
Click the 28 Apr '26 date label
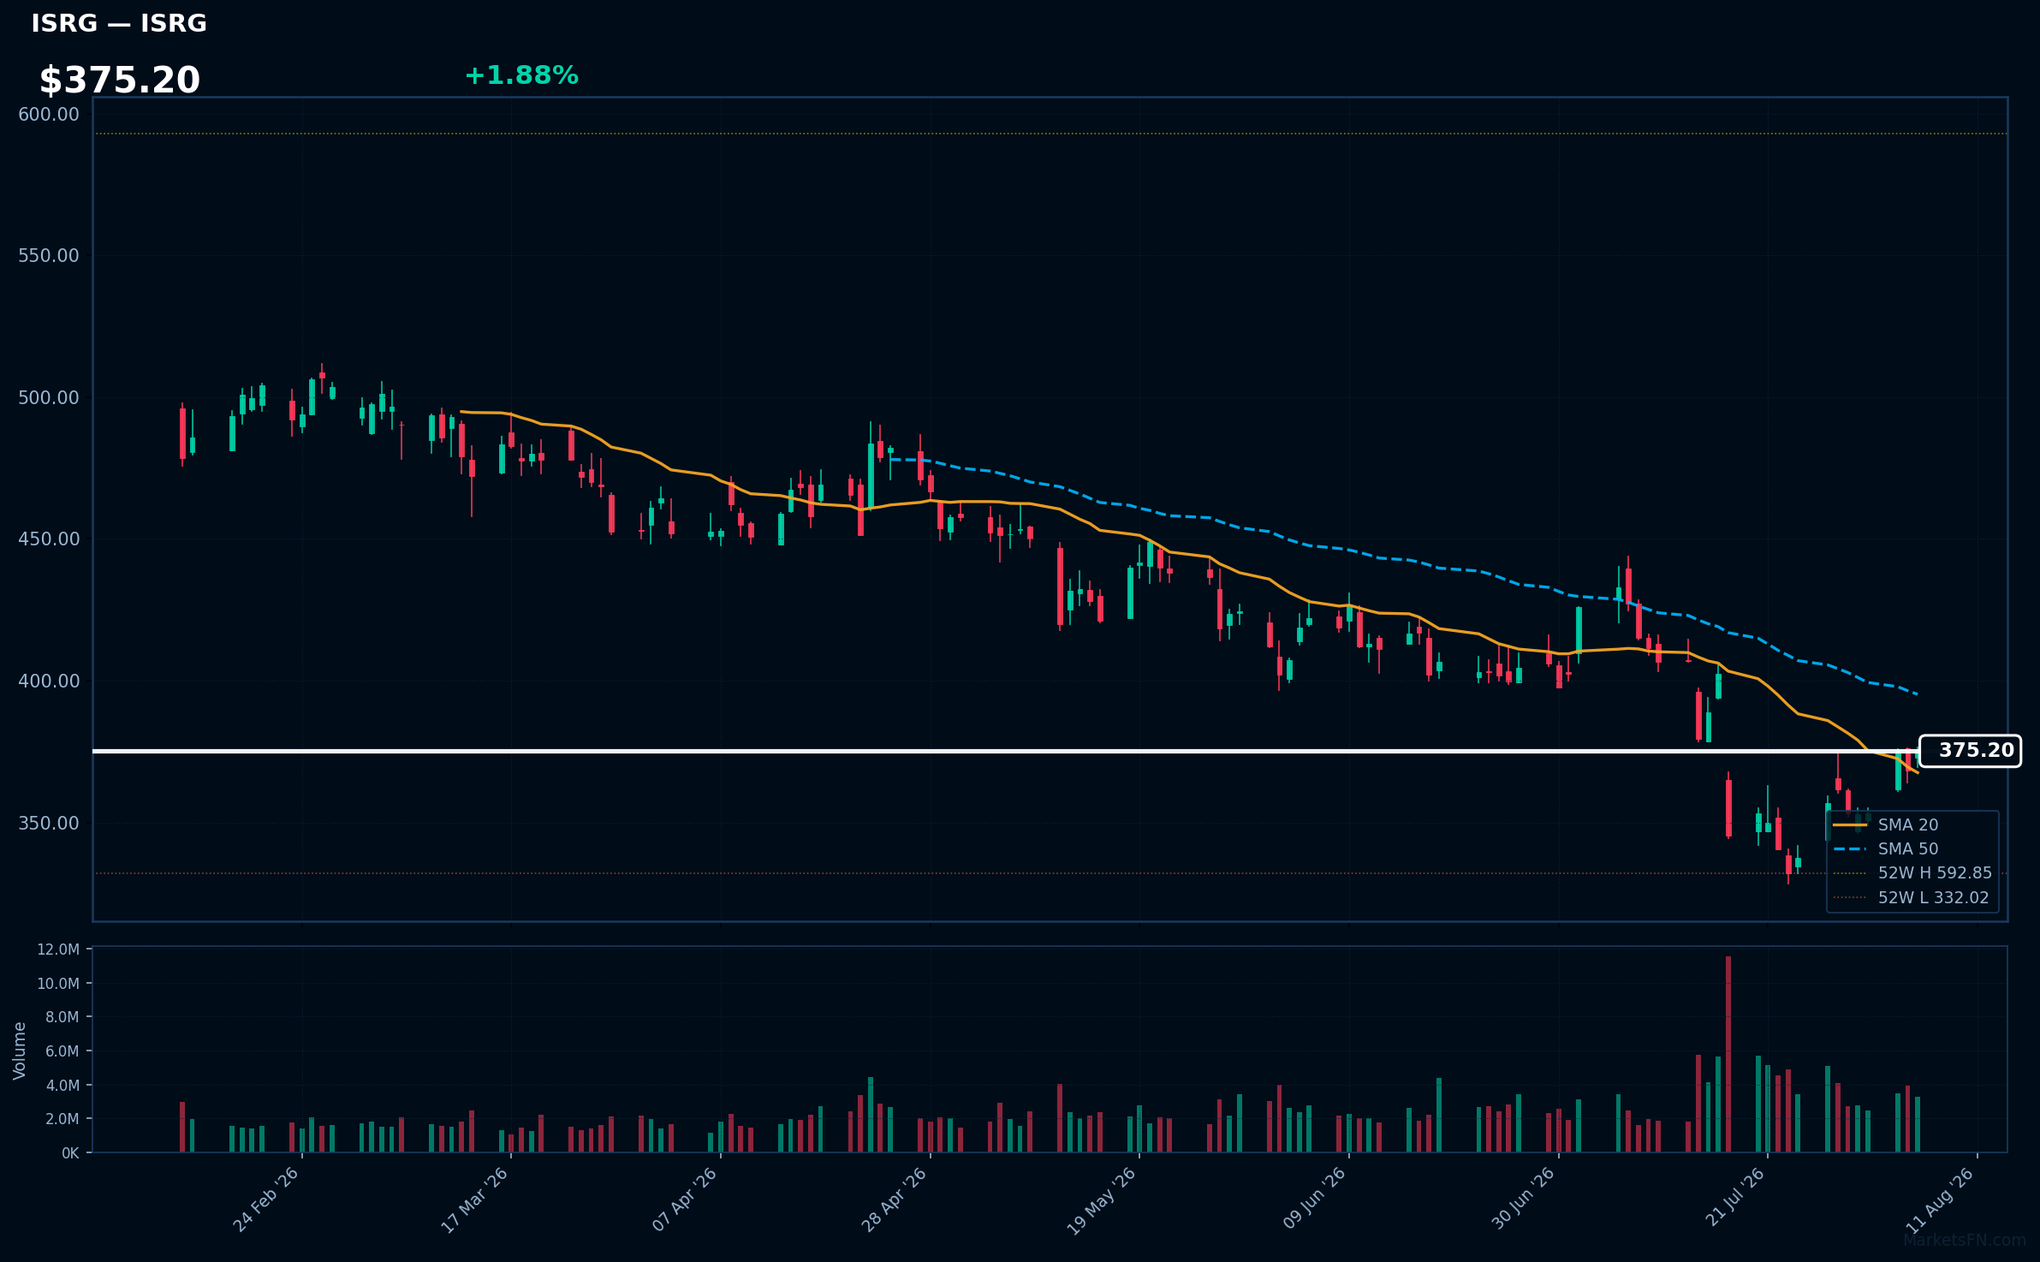[x=895, y=1199]
